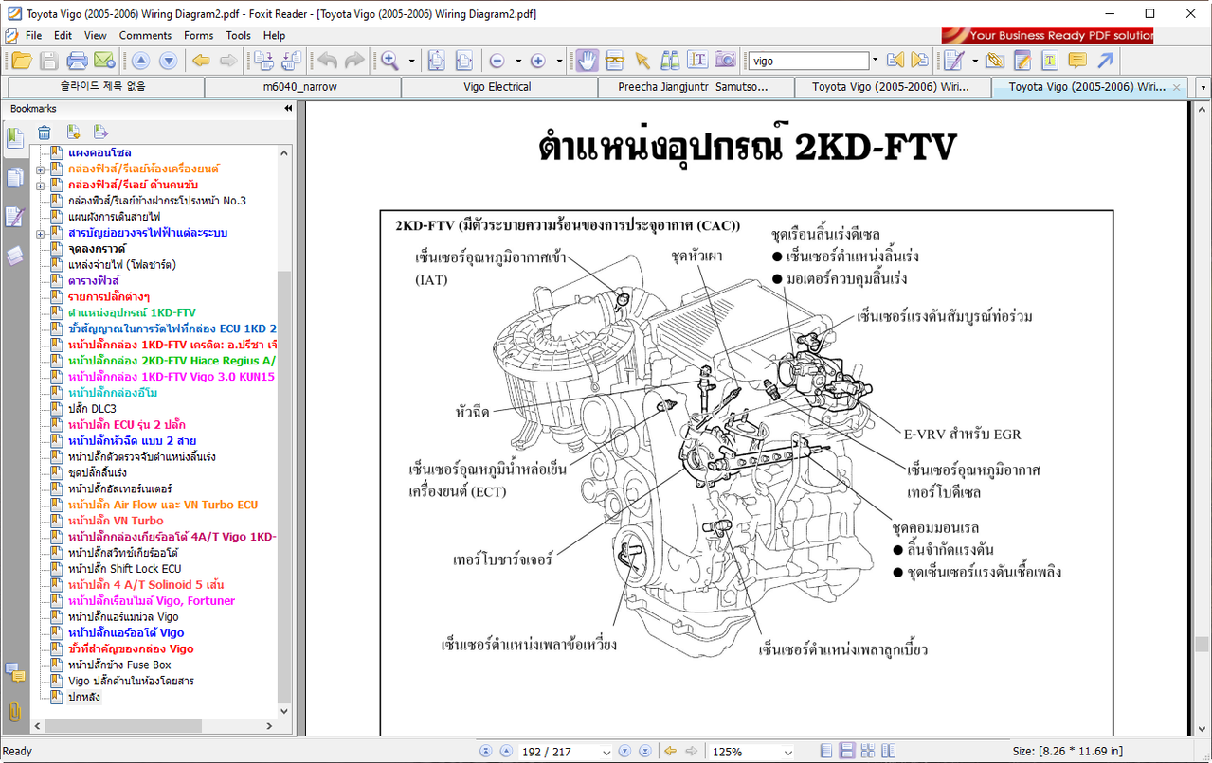
Task: Open the ปลั๊ก DLC3 bookmark
Action: 92,409
